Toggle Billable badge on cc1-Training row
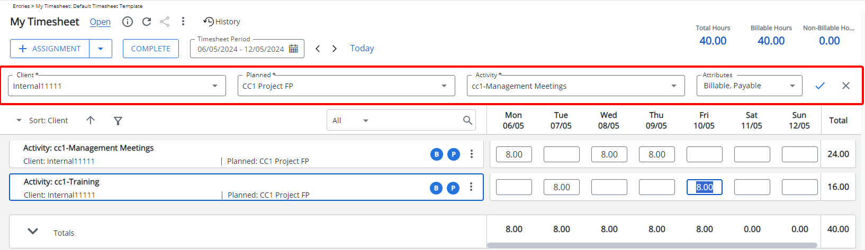 click(436, 188)
